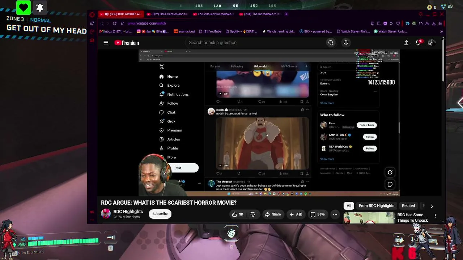Open the YouTube guide hamburger menu
This screenshot has width=463, height=260.
point(106,43)
